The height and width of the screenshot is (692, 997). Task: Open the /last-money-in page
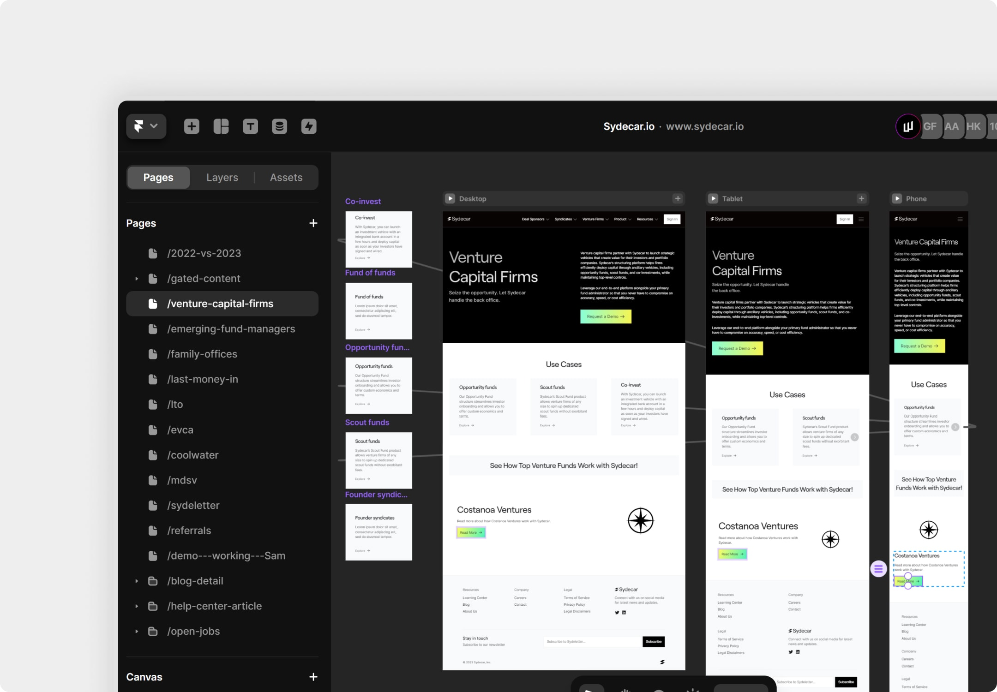coord(222,379)
